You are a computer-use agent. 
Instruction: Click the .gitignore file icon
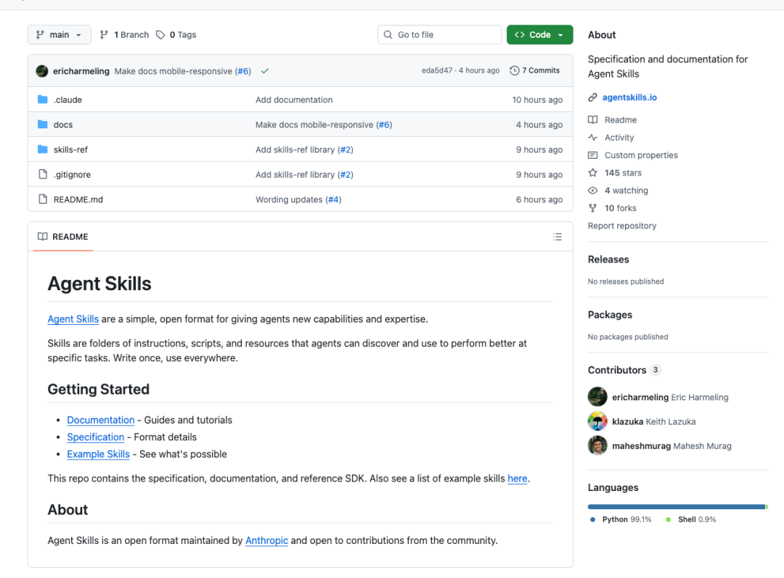(42, 175)
